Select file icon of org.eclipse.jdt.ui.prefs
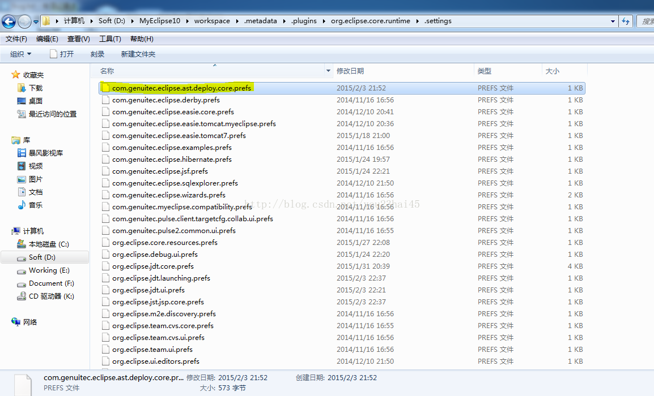The image size is (654, 396). pos(105,290)
